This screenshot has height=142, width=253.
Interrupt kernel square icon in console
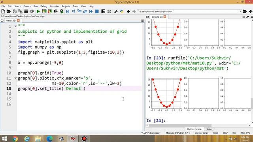244,17
